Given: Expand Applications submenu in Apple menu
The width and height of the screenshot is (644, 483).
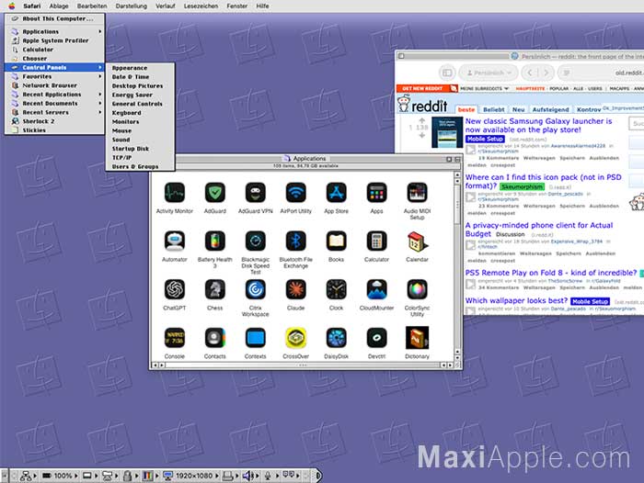Looking at the screenshot, I should [54, 31].
